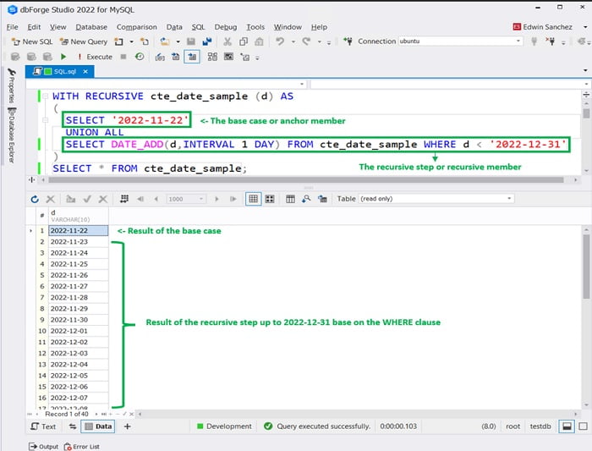This screenshot has height=451, width=592.
Task: Go to next page arrow in grid
Action: click(x=217, y=199)
